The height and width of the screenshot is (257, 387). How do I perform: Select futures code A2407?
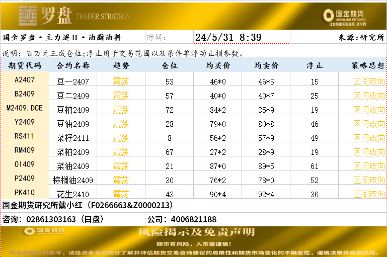pos(25,79)
